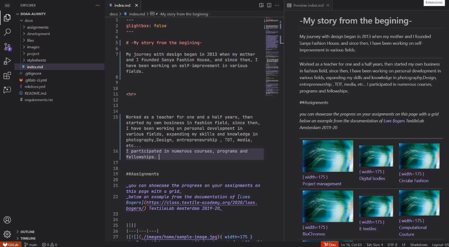Select the index.md editor tab

pyautogui.click(x=122, y=5)
